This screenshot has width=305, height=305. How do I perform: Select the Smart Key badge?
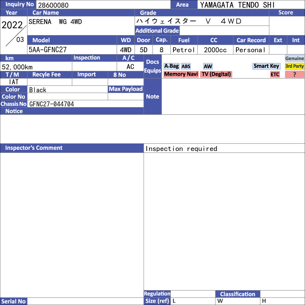[x=266, y=66]
